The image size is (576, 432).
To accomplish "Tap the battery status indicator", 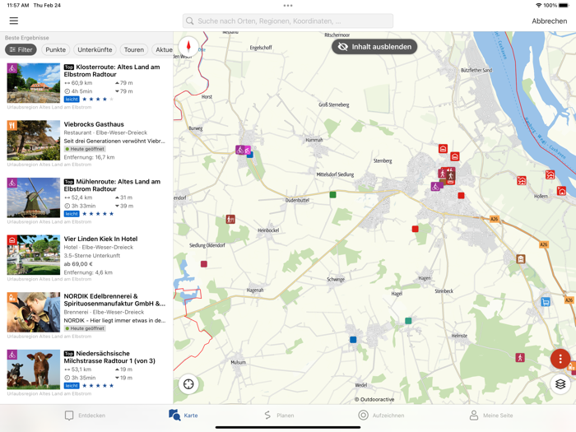I will click(564, 6).
